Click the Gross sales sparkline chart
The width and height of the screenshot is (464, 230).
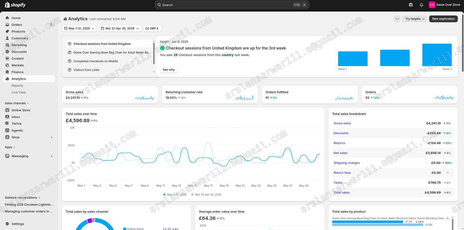pos(144,98)
